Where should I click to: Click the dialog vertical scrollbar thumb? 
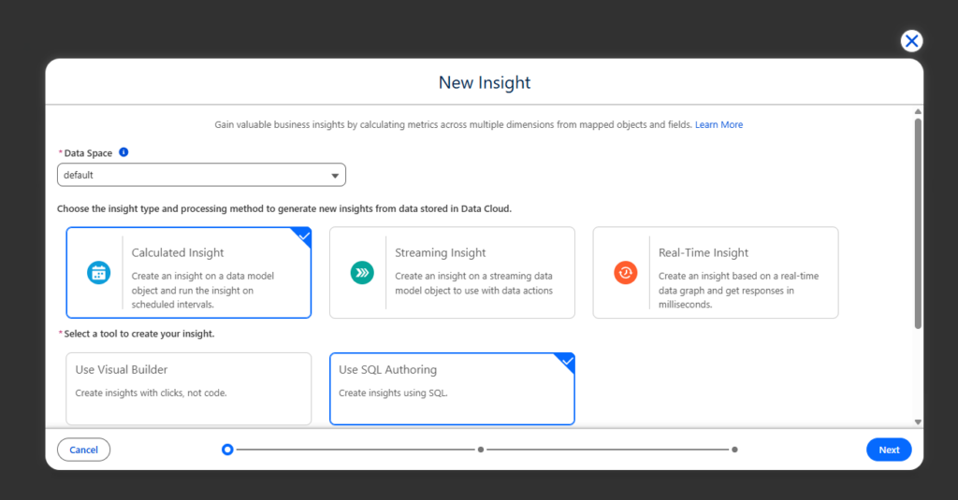pyautogui.click(x=918, y=223)
